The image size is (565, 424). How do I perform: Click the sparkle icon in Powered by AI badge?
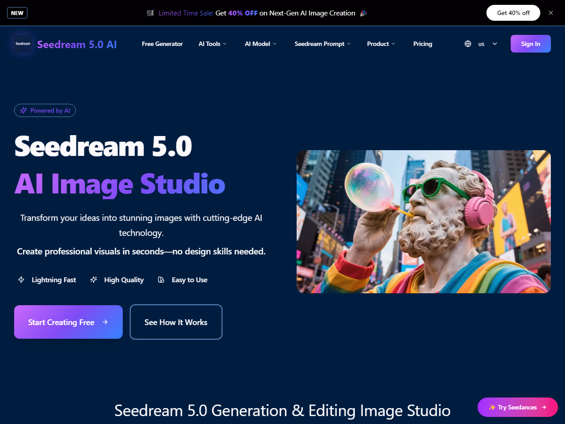tap(23, 110)
